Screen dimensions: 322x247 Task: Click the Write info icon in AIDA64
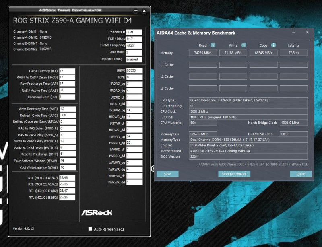[244, 45]
